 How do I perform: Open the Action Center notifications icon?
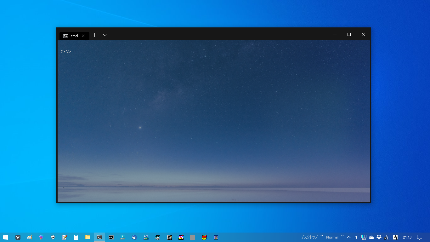pyautogui.click(x=420, y=237)
